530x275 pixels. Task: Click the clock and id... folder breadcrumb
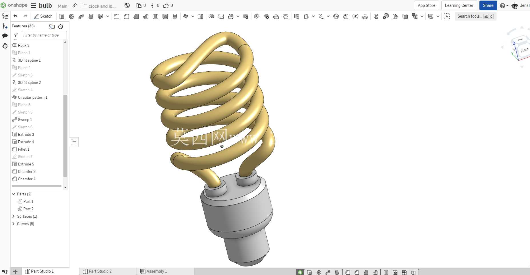[x=99, y=6]
